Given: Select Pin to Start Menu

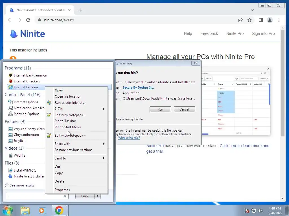Looking at the screenshot, I should click(x=76, y=127).
